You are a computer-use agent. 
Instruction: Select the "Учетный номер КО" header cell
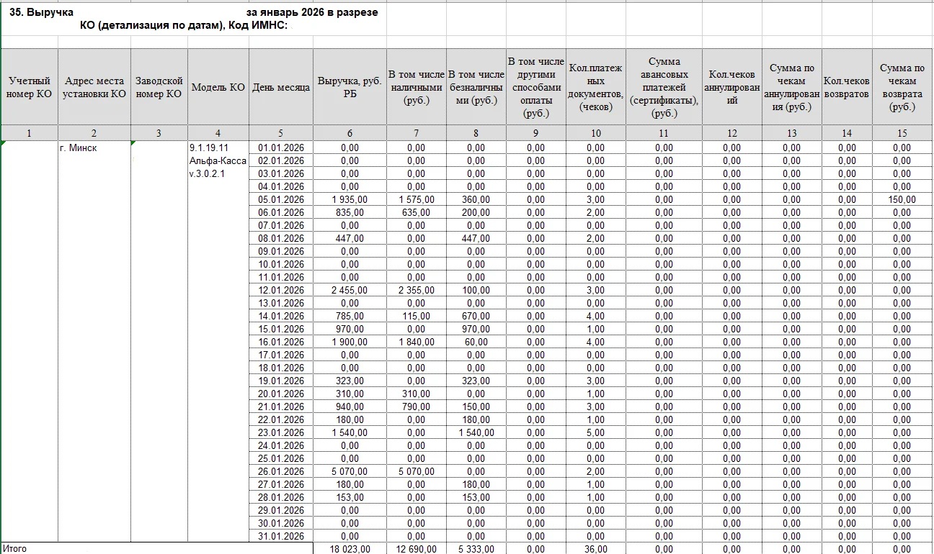[30, 87]
